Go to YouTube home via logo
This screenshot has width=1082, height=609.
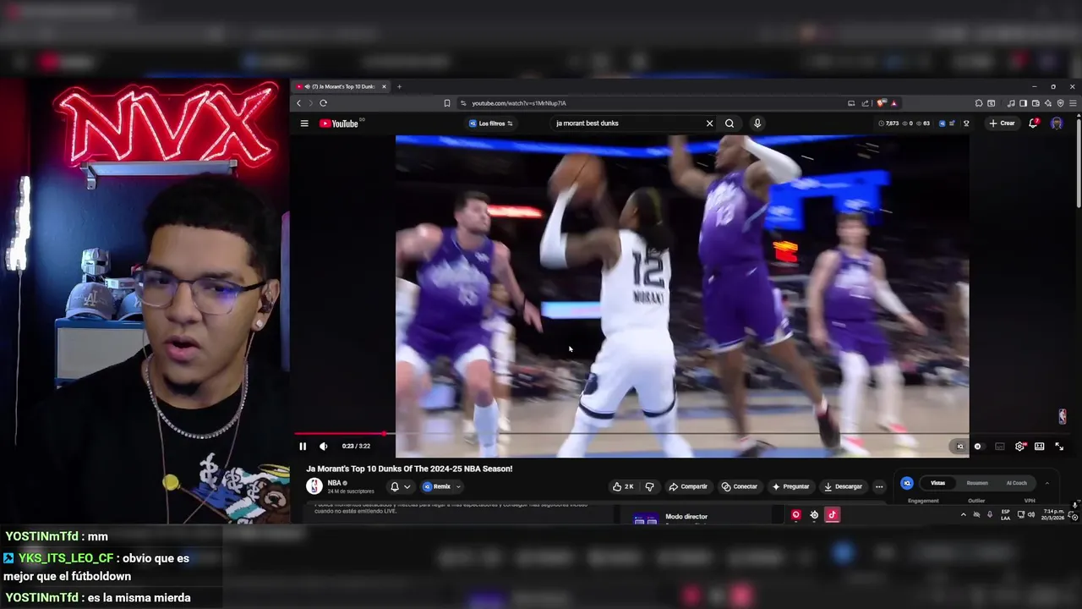click(x=339, y=123)
